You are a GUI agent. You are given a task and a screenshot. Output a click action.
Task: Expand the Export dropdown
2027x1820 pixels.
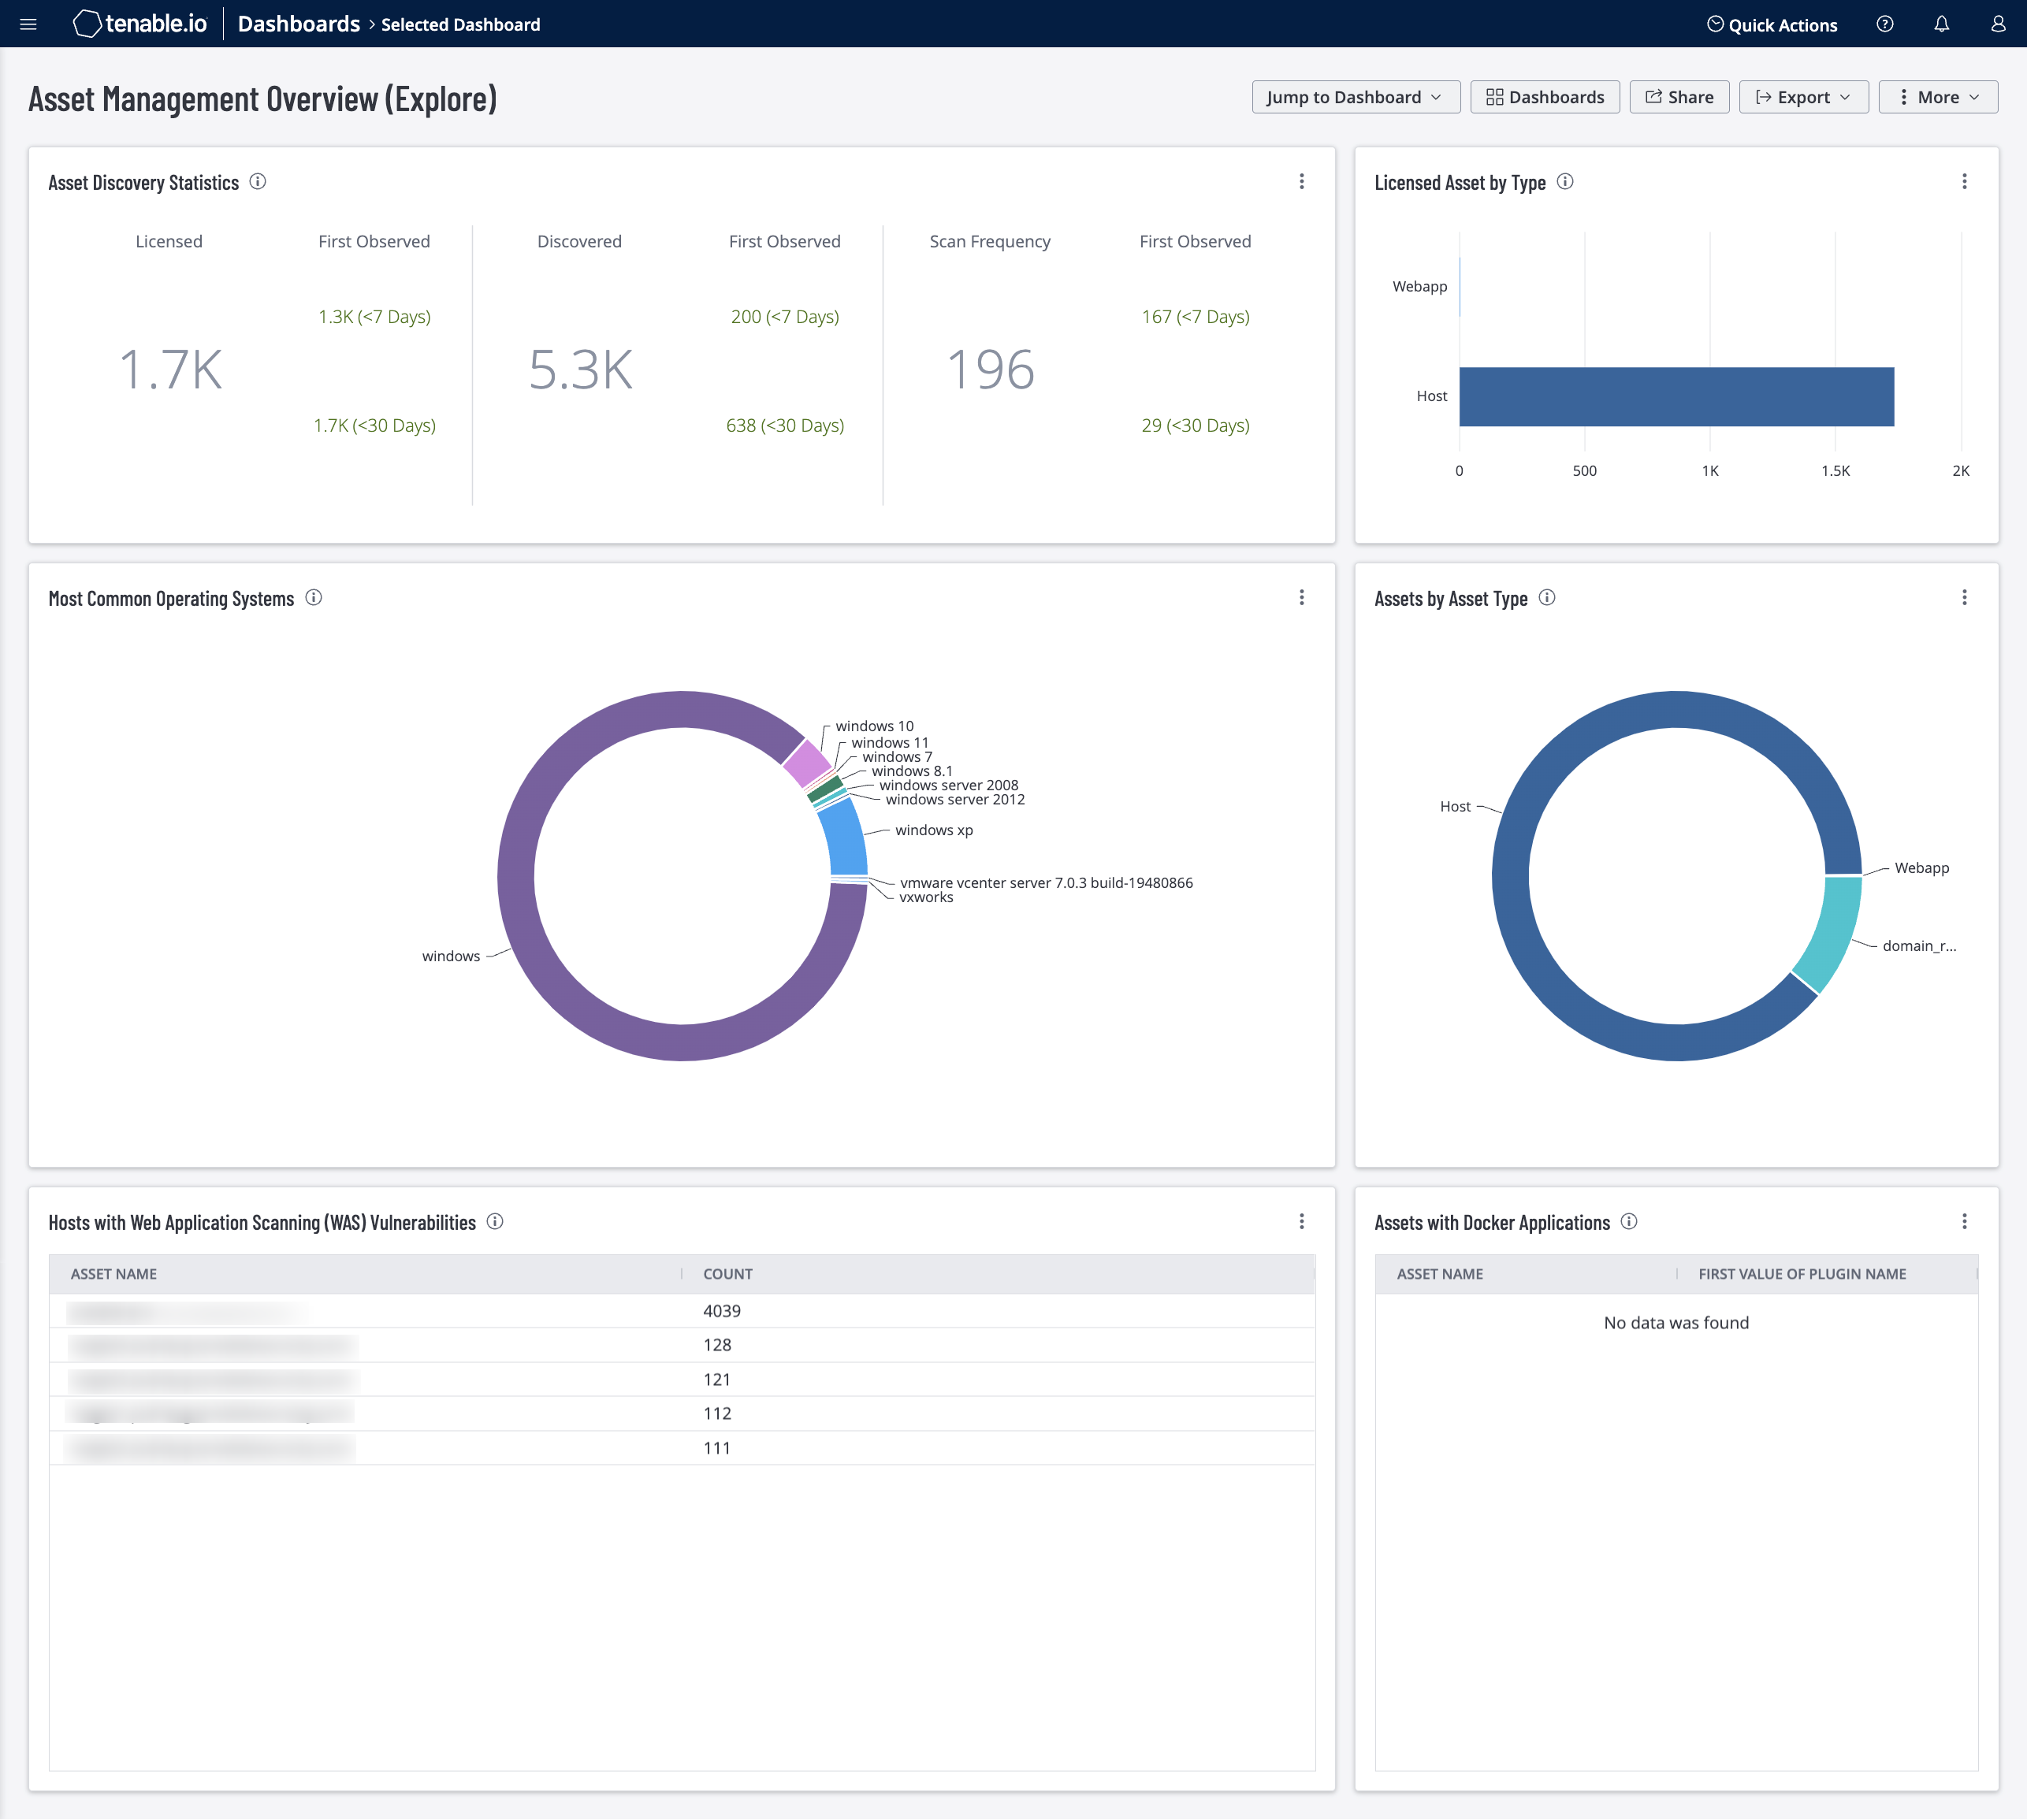pos(1804,97)
